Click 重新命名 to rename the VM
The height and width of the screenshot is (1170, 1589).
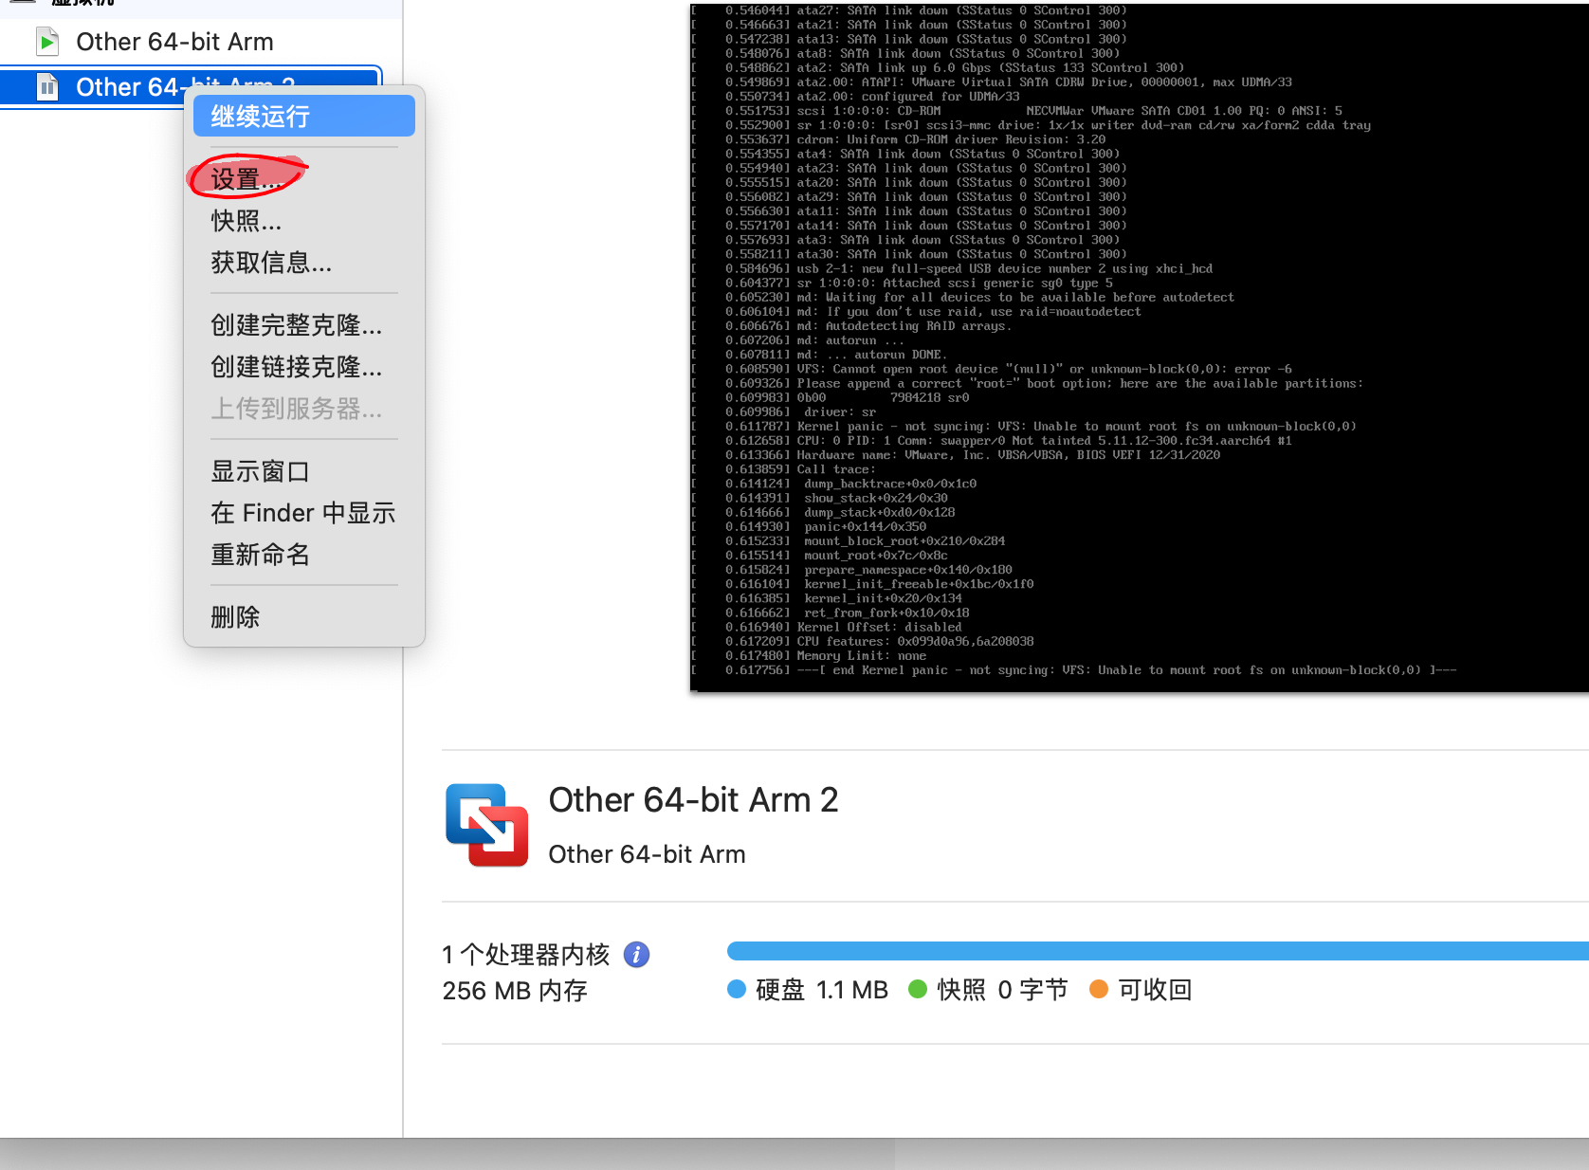[259, 555]
